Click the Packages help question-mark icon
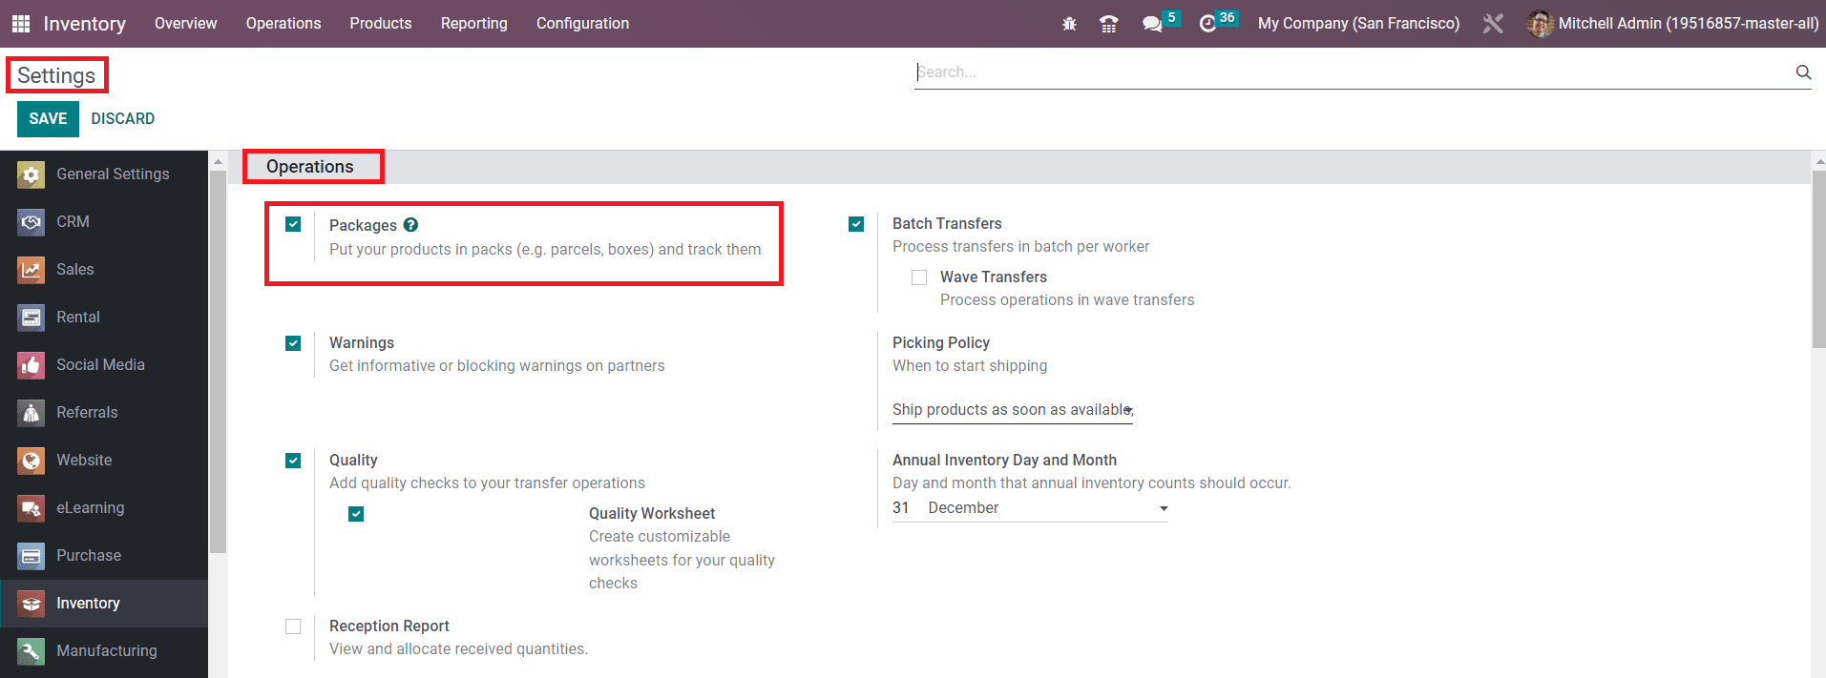The image size is (1826, 678). (x=410, y=225)
